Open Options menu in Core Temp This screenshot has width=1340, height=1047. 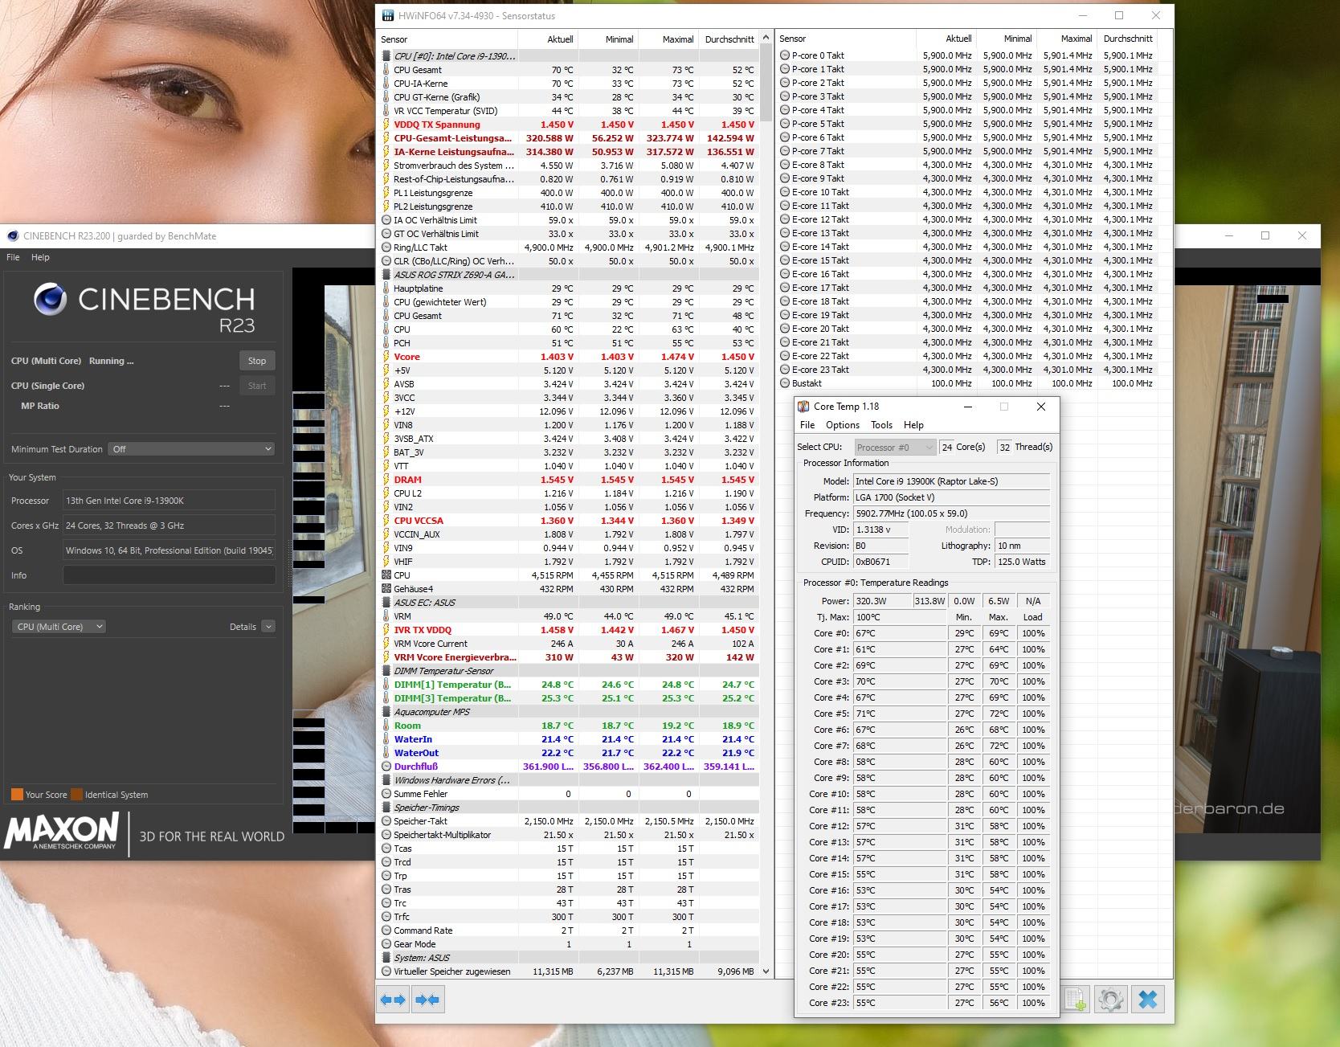click(843, 425)
